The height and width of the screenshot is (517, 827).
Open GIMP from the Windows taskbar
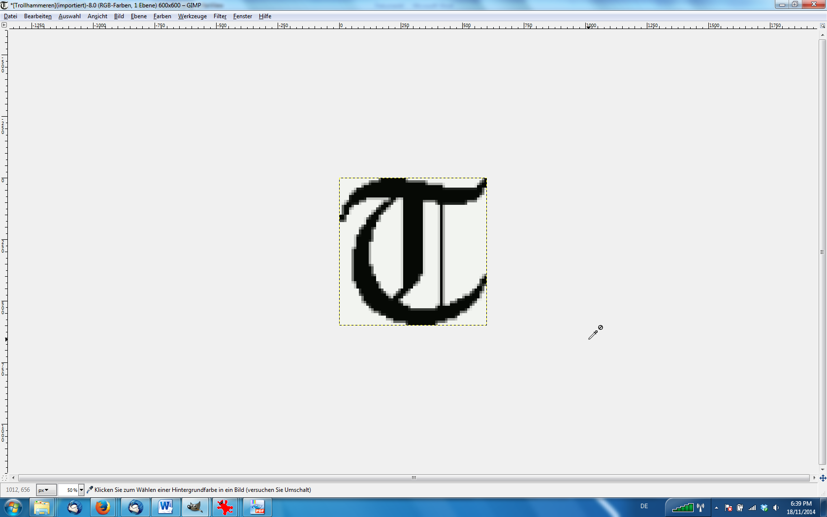click(x=195, y=507)
